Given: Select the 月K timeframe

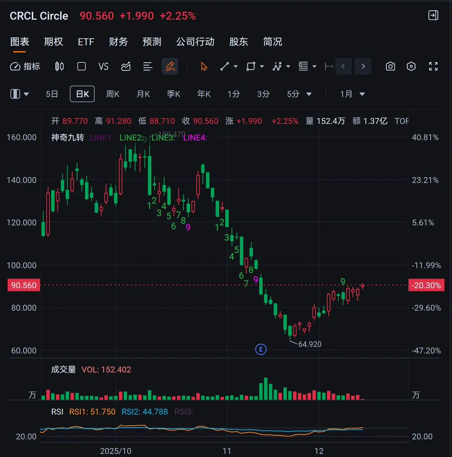Looking at the screenshot, I should pyautogui.click(x=143, y=94).
